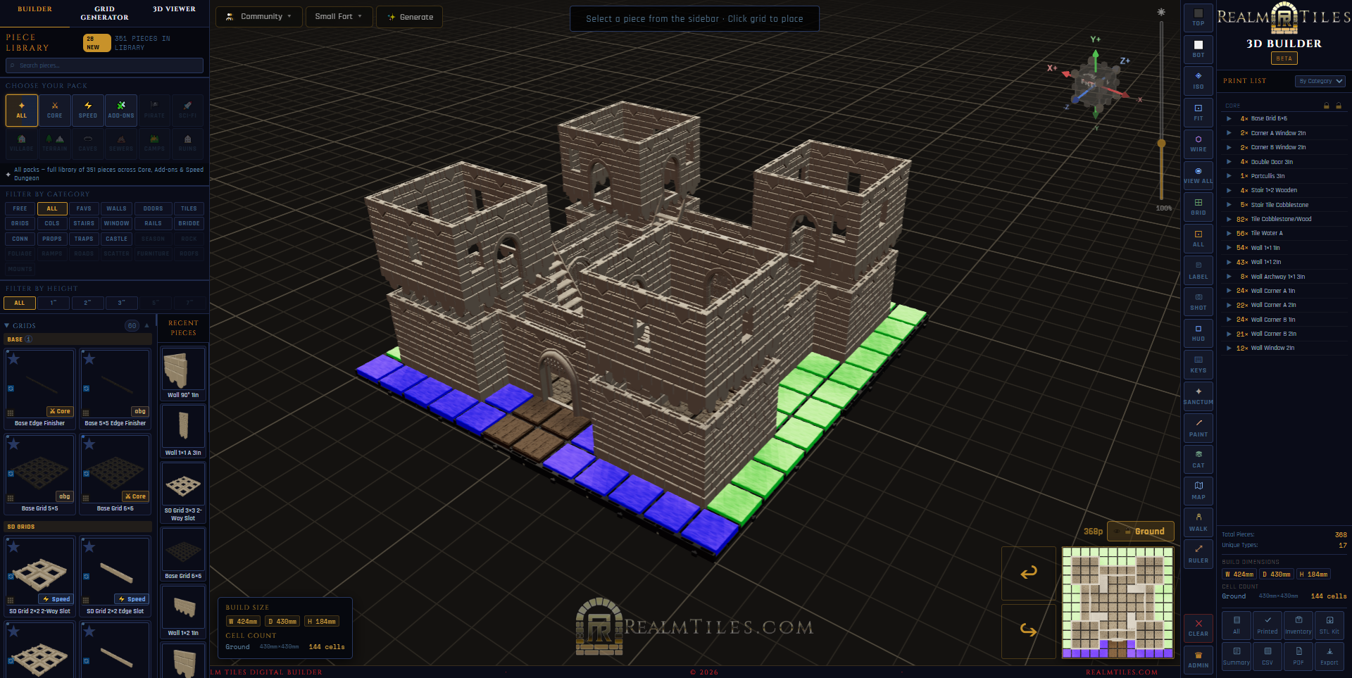The width and height of the screenshot is (1352, 678).
Task: Favorite the Base Edge Finisher piece star
Action: pos(13,359)
